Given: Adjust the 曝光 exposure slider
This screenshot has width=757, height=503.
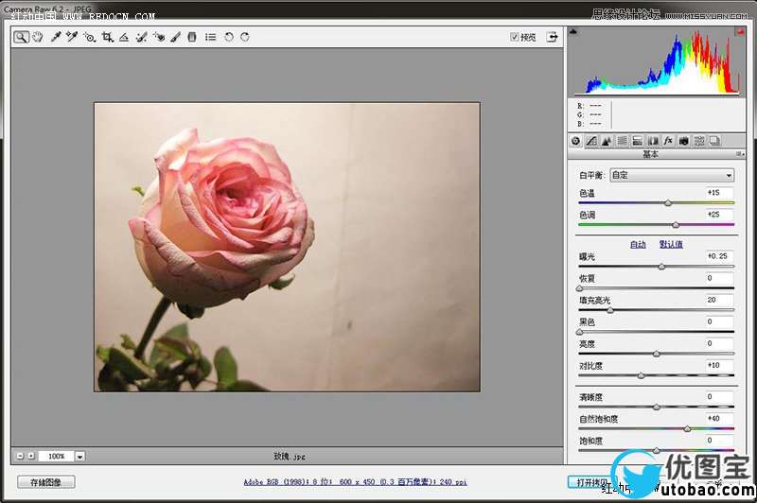Looking at the screenshot, I should 661,267.
